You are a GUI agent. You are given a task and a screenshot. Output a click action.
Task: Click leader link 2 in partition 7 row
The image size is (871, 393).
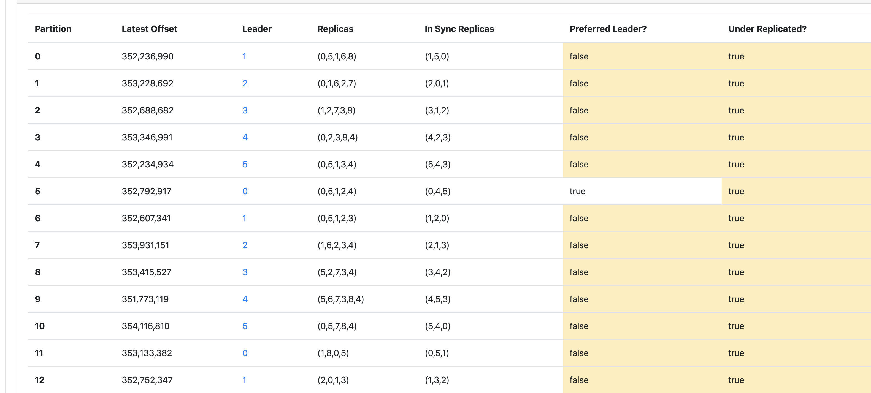[245, 245]
